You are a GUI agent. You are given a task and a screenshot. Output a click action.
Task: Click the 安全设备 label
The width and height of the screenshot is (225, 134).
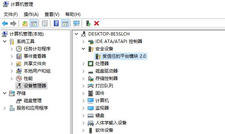click(104, 49)
